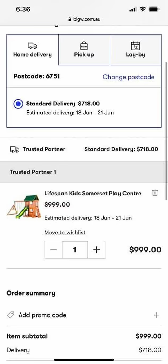Tap the battery icon in the status bar

[x=154, y=10]
